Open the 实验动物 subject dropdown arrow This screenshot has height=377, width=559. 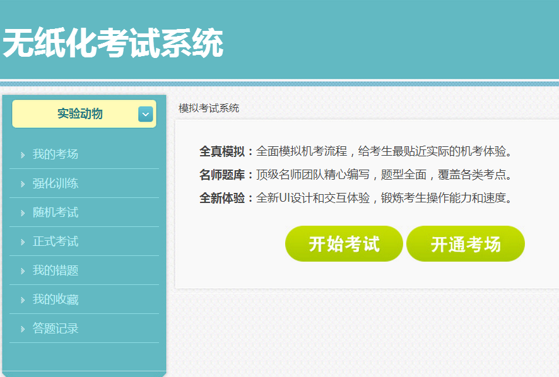coord(146,114)
